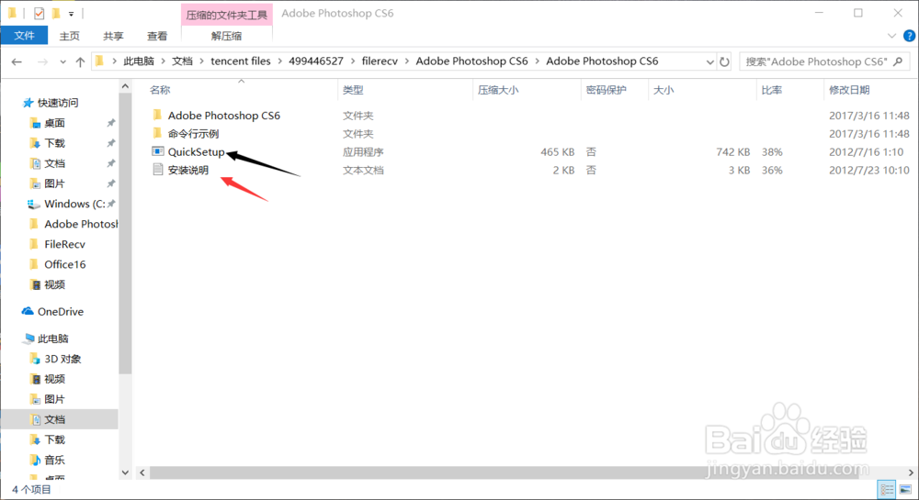
Task: Switch to details view in status bar
Action: click(x=887, y=490)
